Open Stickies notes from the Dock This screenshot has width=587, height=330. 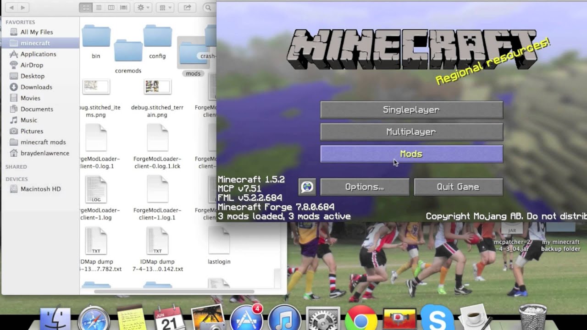(131, 318)
